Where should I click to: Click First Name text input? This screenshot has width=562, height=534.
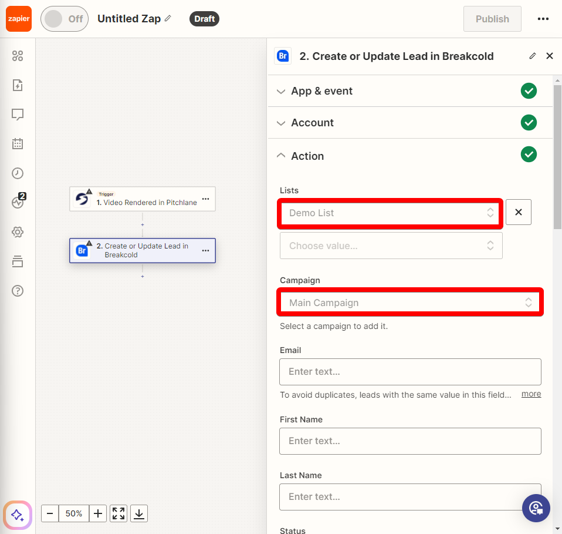(x=410, y=441)
